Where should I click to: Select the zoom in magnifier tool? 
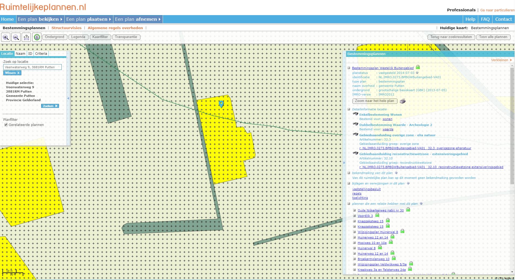click(6, 37)
